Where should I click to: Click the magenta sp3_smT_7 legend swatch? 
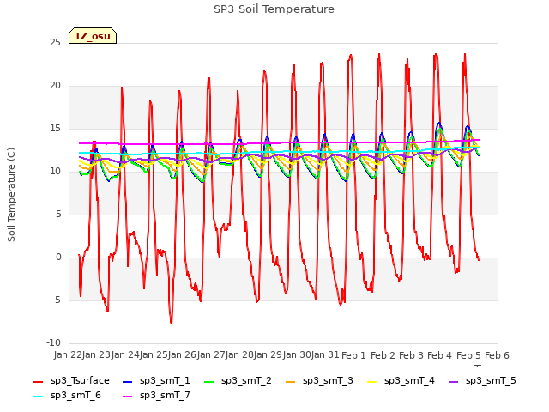128,397
